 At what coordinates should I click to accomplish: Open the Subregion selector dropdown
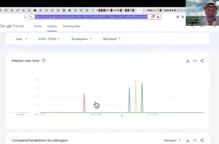(x=172, y=140)
